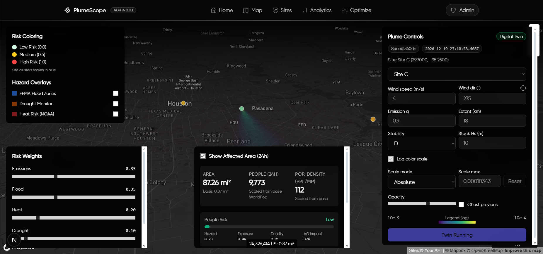This screenshot has width=543, height=254.
Task: Click the High Risk red dot
Action: tap(14, 62)
